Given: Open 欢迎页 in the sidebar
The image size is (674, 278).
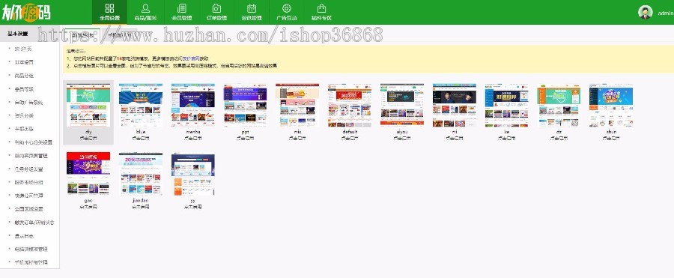Looking at the screenshot, I should (x=23, y=49).
